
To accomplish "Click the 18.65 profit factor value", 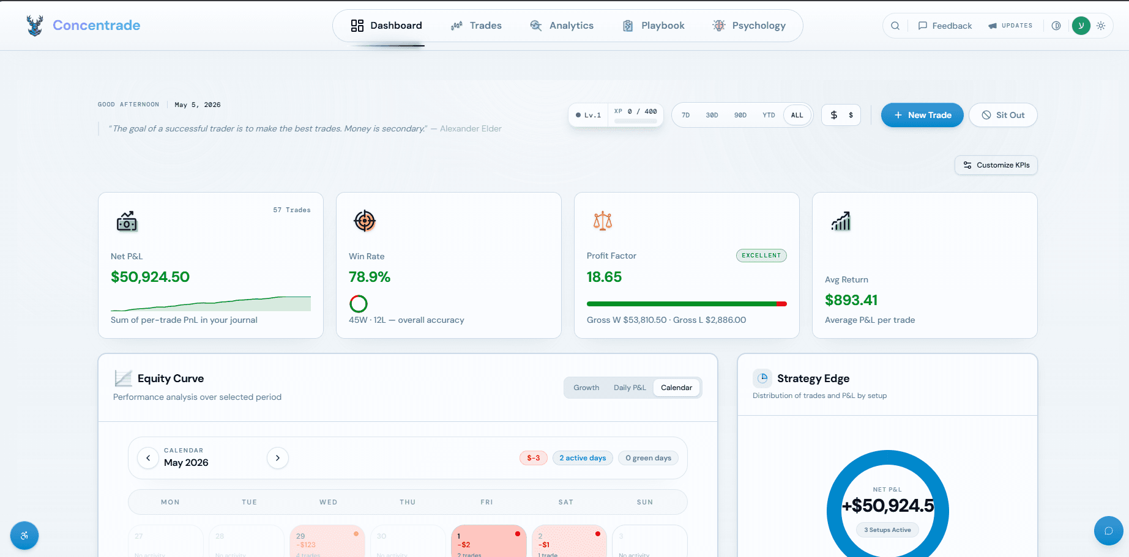I will [604, 277].
